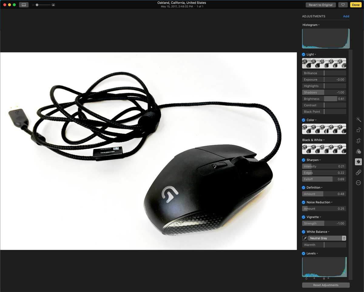Turn off the Sharpen adjustment
Viewport: 364px width, 292px height.
click(x=304, y=160)
